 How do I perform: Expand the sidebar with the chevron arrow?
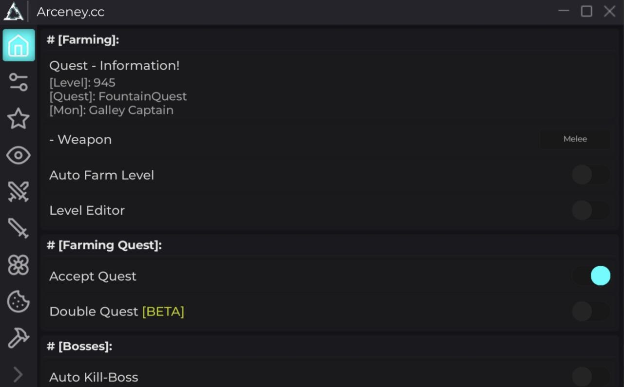coord(18,374)
